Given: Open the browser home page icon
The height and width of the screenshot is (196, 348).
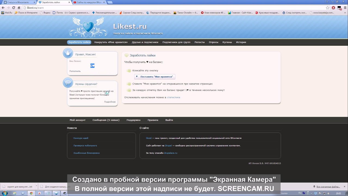Looking at the screenshot, I should tap(19, 8).
